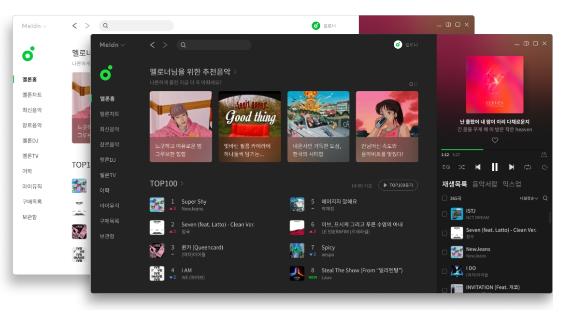Expand the 추천음악 section arrow
This screenshot has width=573, height=310.
235,72
